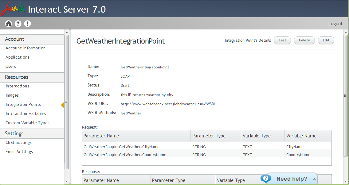Viewport: 349px width, 185px height.
Task: Click the main content vertical scrollbar
Action: point(345,96)
